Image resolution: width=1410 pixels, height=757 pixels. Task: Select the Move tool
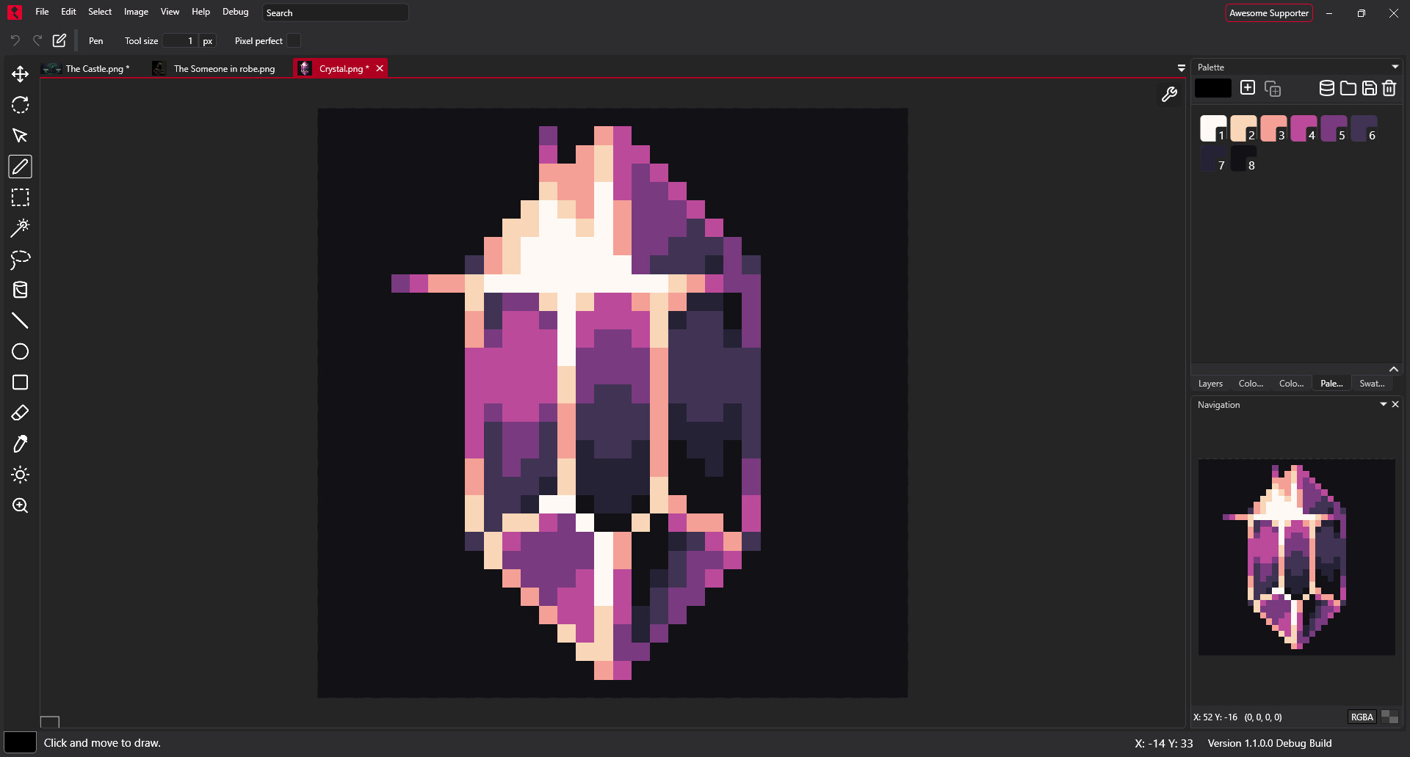[20, 74]
